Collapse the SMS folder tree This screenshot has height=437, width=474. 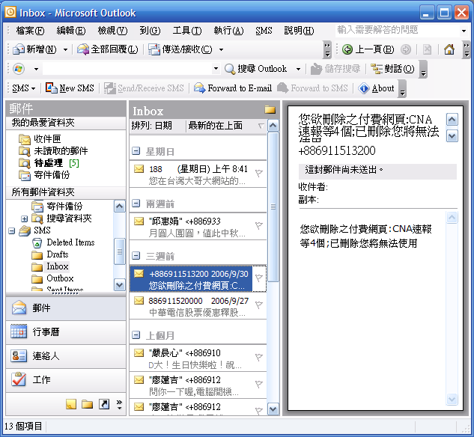point(12,231)
